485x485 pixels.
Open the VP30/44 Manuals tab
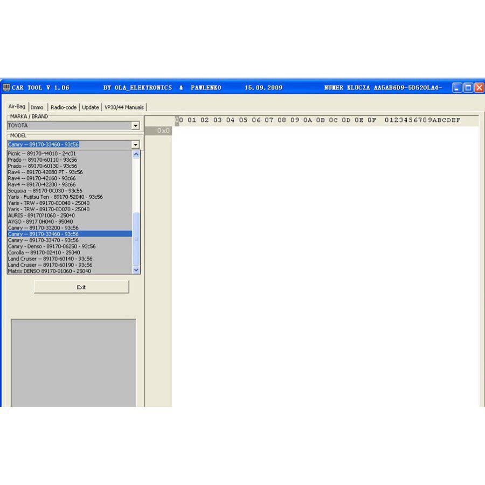124,107
